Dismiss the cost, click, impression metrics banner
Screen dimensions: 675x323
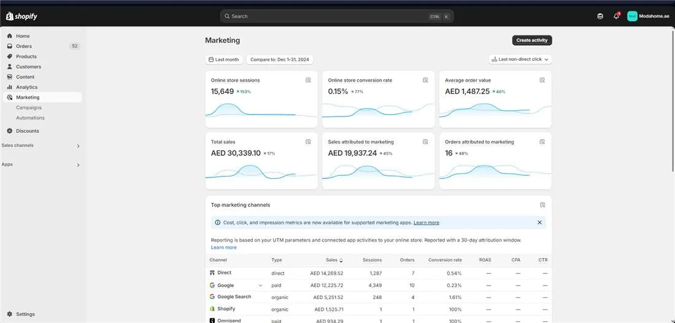tap(539, 222)
